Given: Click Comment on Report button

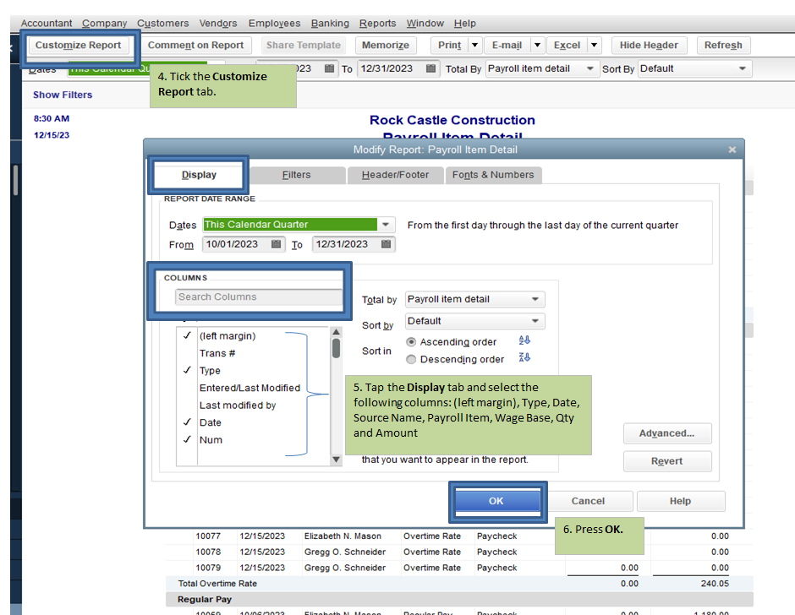Looking at the screenshot, I should tap(195, 45).
